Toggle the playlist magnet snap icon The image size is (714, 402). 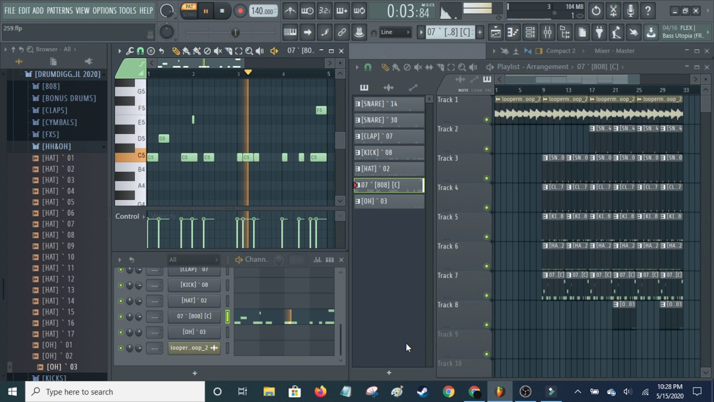(x=368, y=67)
